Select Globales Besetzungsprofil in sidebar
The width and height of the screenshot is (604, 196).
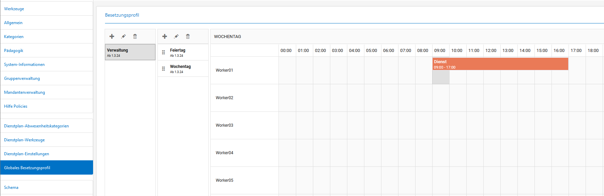[27, 168]
